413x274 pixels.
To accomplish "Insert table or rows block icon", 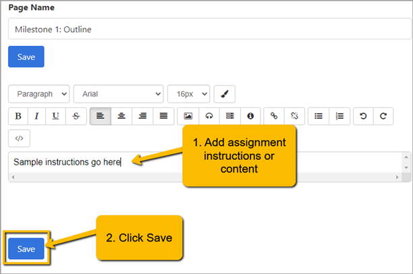I will (x=230, y=116).
